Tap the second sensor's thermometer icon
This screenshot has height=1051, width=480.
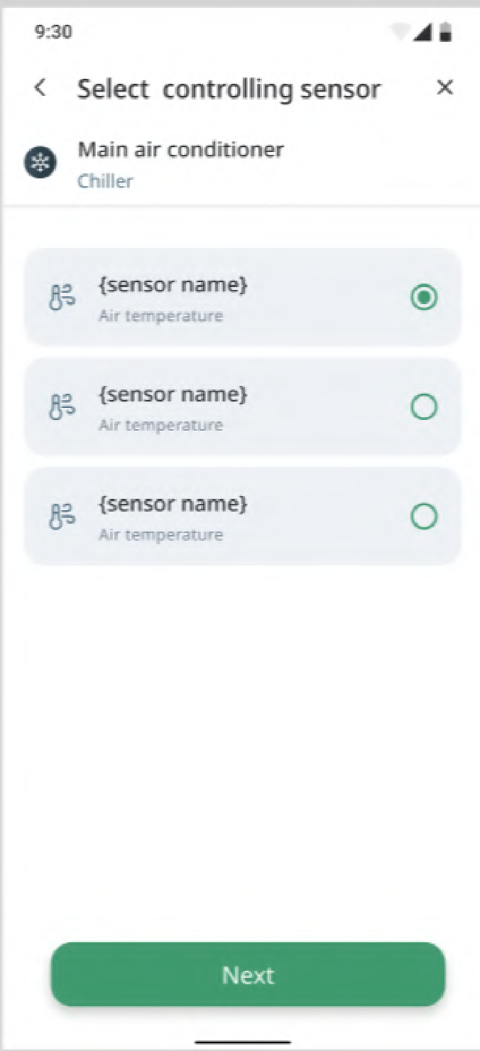click(61, 406)
